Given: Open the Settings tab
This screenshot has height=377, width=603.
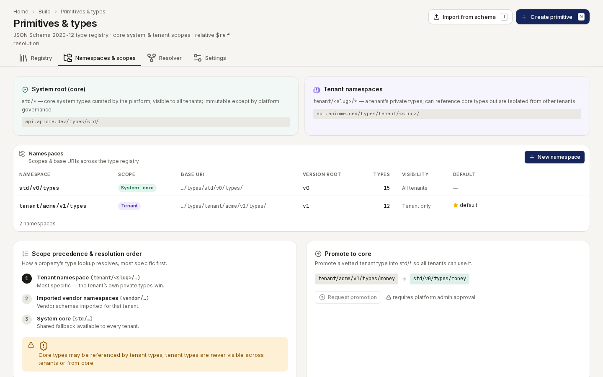Looking at the screenshot, I should (x=210, y=58).
